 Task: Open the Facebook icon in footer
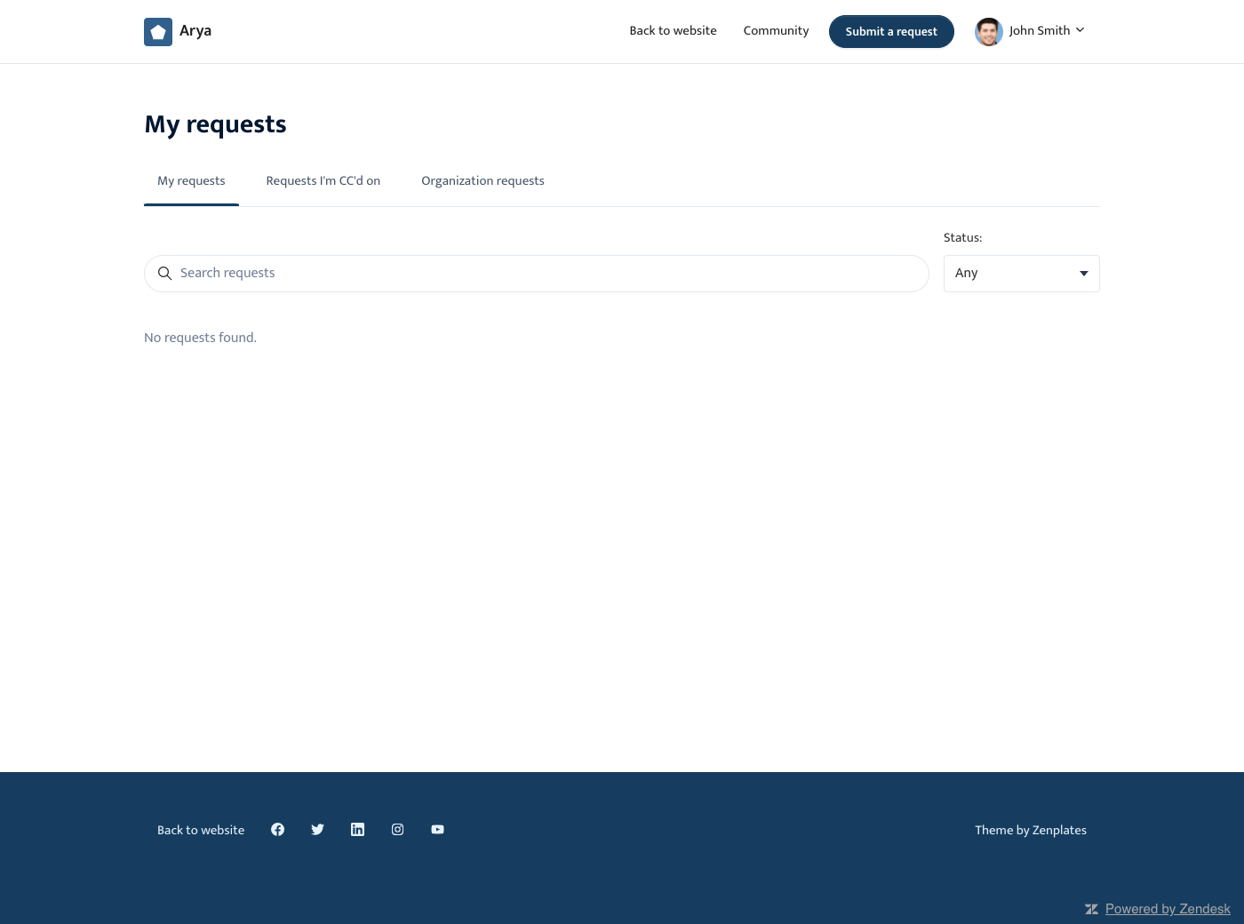click(x=277, y=830)
